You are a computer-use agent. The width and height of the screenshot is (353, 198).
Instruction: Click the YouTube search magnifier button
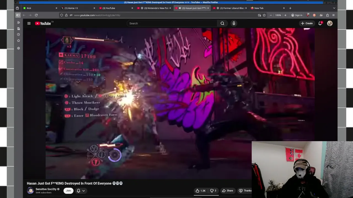coord(222,23)
